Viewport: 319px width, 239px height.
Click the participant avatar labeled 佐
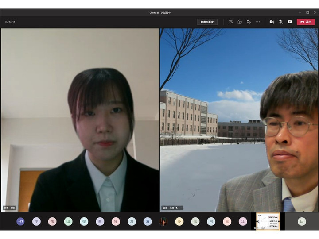(116, 222)
